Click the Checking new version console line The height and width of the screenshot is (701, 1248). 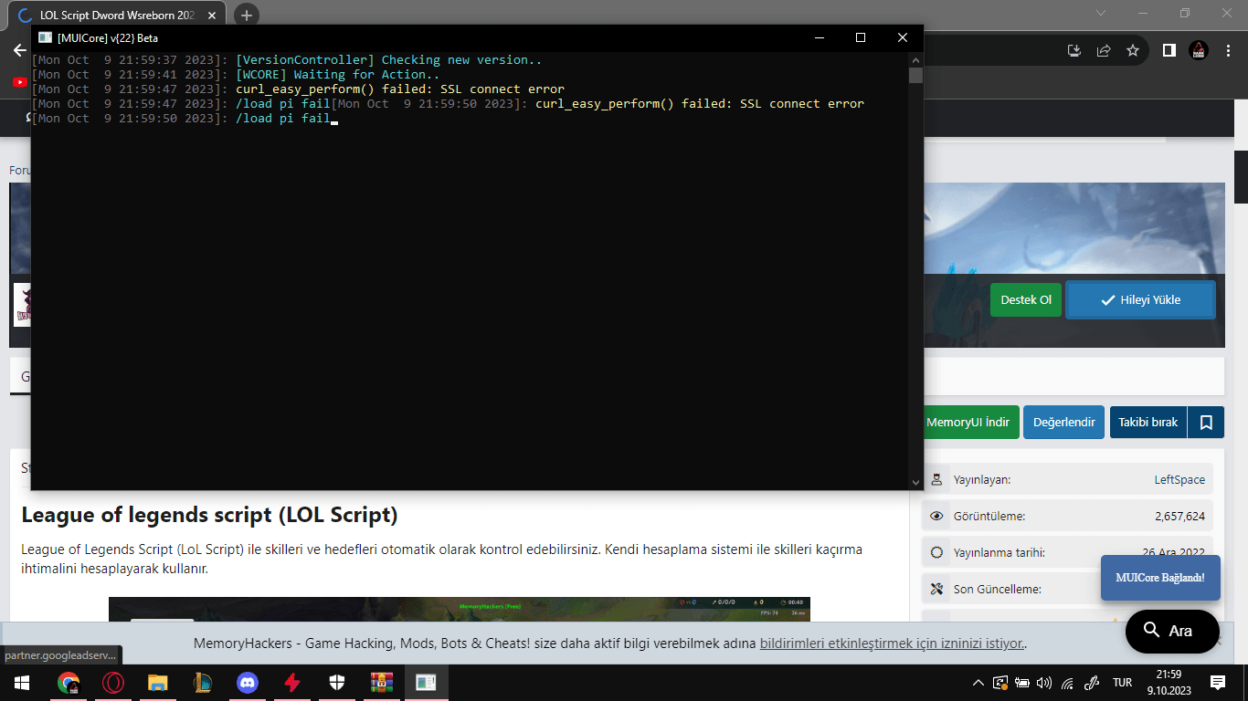pyautogui.click(x=287, y=60)
